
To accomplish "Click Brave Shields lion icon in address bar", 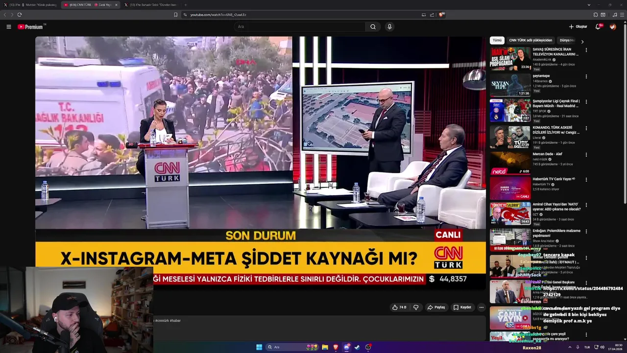I will 441,15.
